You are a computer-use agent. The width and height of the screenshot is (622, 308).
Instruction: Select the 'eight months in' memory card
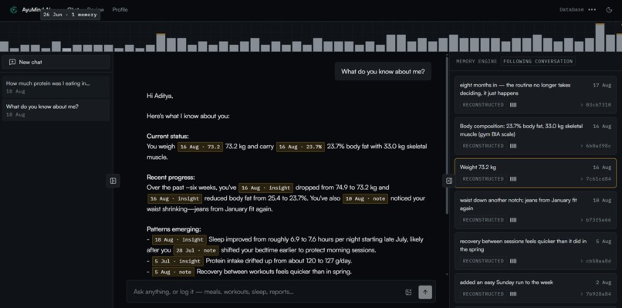[535, 95]
